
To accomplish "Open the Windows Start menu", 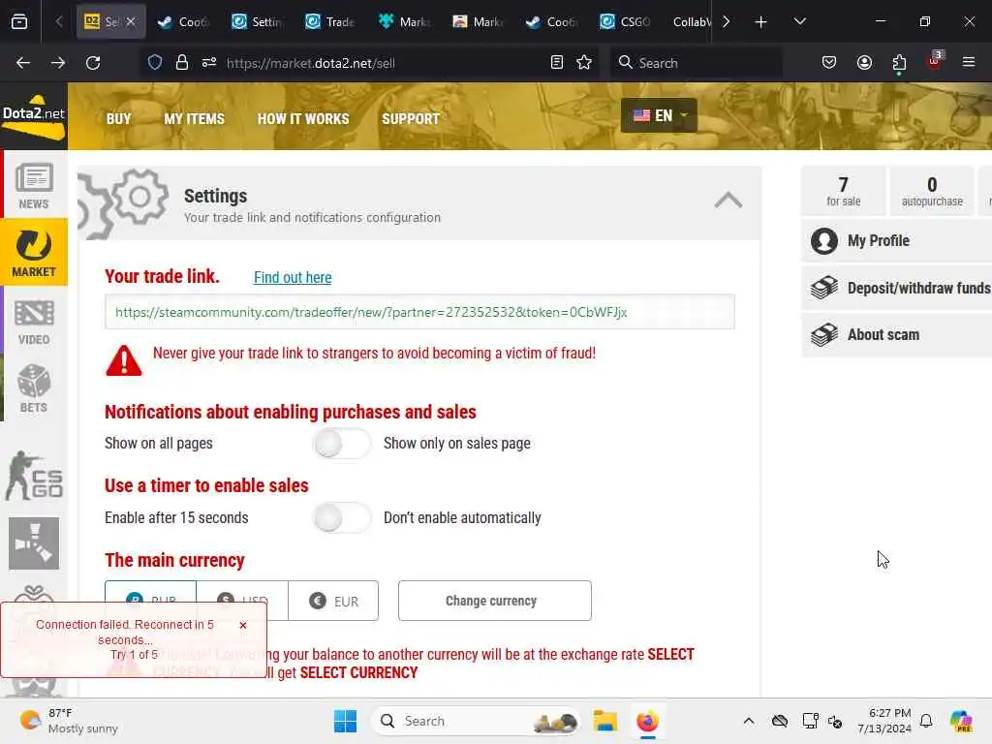I will [x=346, y=721].
